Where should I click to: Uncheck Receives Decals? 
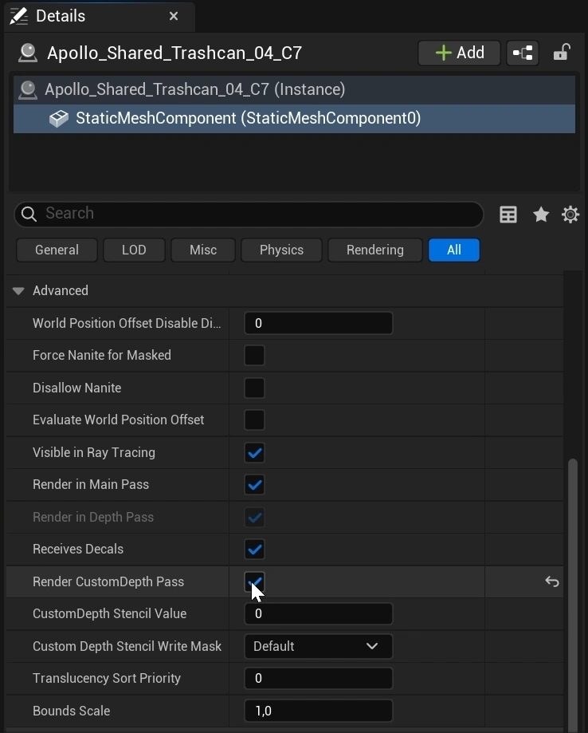coord(254,550)
